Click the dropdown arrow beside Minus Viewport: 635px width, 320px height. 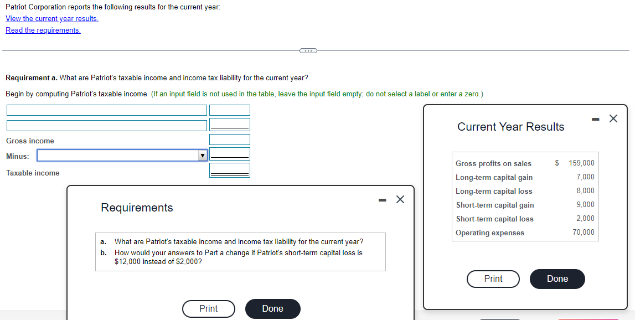click(x=202, y=156)
